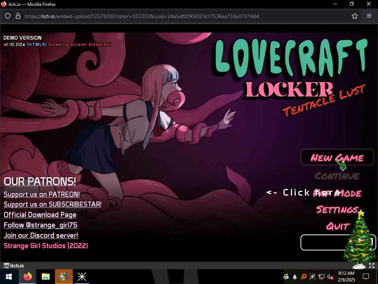Click the DEMO VERSION label

pos(23,38)
